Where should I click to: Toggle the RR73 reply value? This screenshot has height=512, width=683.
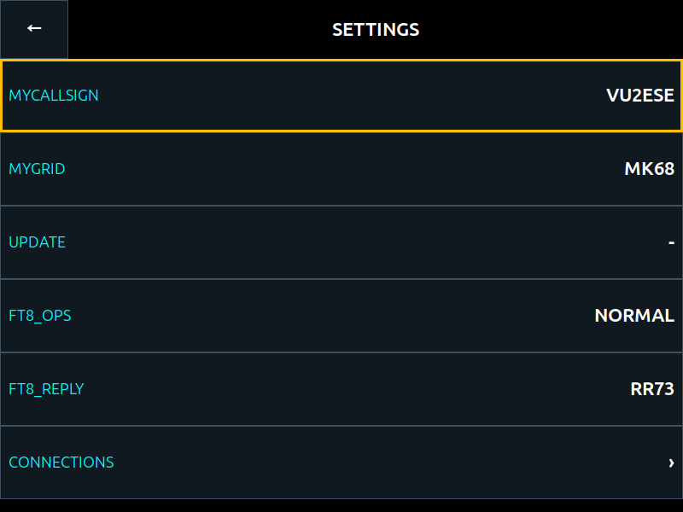(652, 389)
